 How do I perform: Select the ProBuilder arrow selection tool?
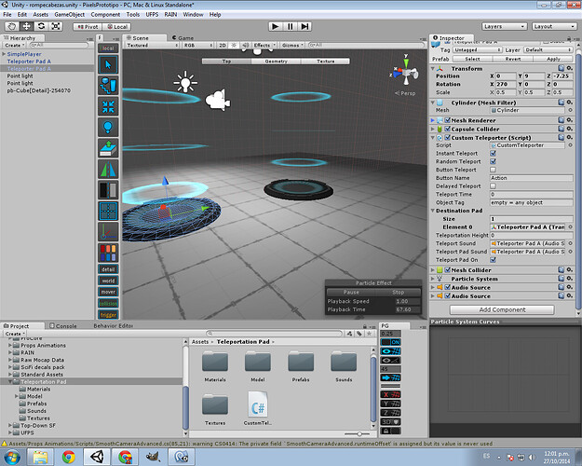[x=108, y=64]
